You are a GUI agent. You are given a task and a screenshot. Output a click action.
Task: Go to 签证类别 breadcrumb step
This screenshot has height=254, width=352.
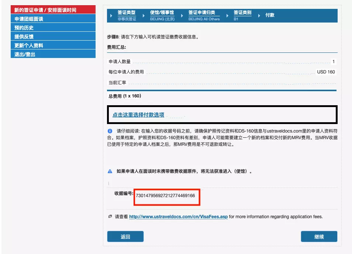tap(242, 13)
